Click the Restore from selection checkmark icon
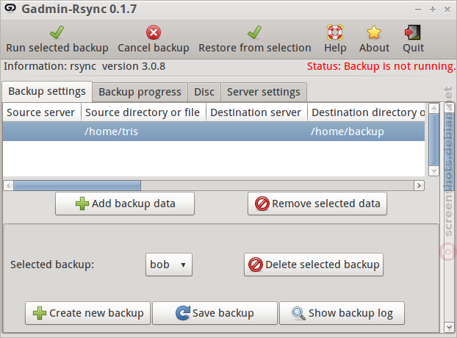The height and width of the screenshot is (338, 457). tap(255, 32)
